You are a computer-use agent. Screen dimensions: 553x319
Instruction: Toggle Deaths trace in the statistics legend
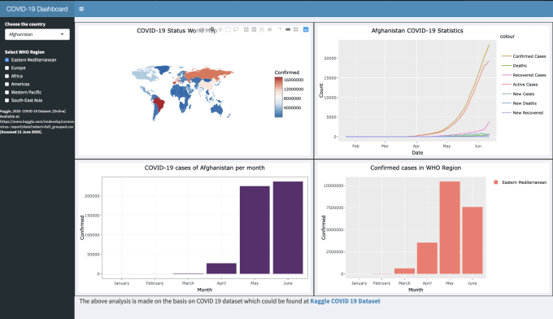click(x=514, y=66)
